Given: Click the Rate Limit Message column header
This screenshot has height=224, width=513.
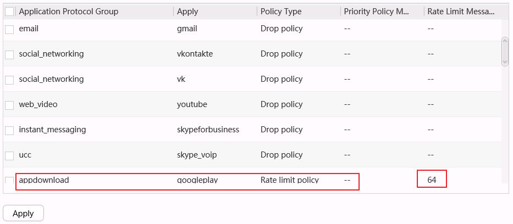Looking at the screenshot, I should [461, 12].
